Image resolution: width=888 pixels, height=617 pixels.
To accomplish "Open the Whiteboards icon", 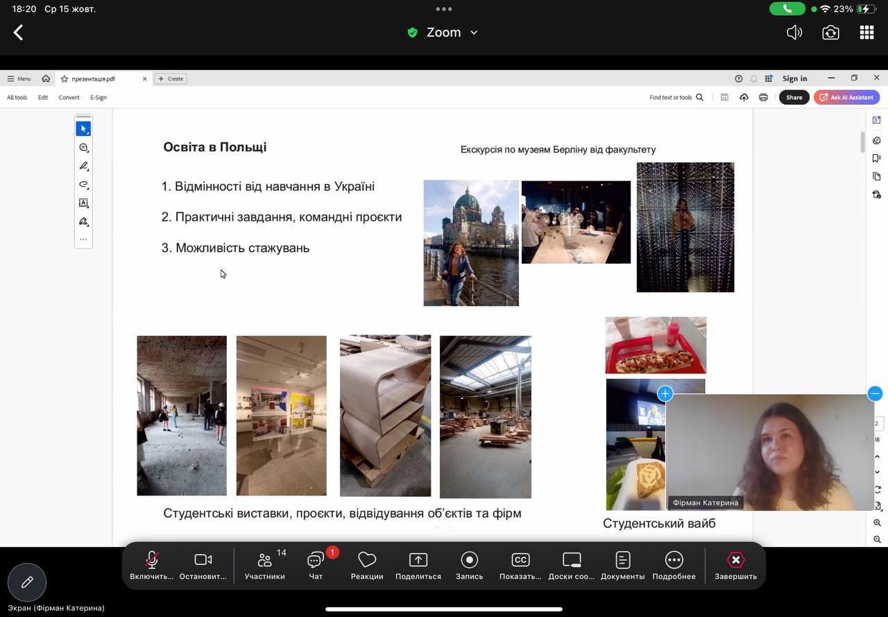I will pyautogui.click(x=572, y=566).
